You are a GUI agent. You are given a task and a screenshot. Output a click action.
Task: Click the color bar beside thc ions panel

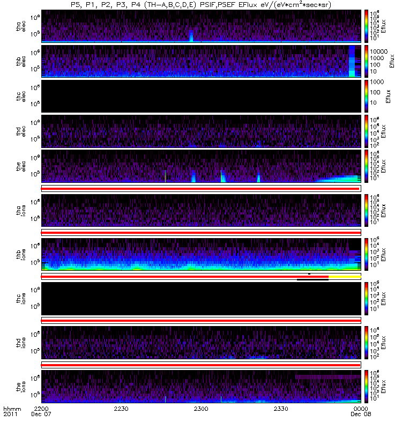(367, 299)
